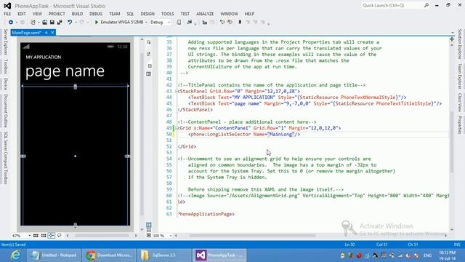This screenshot has height=262, width=465.
Task: Open the EDIT menu
Action: (x=22, y=14)
